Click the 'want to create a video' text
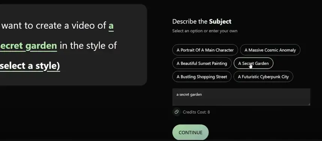 tap(54, 26)
